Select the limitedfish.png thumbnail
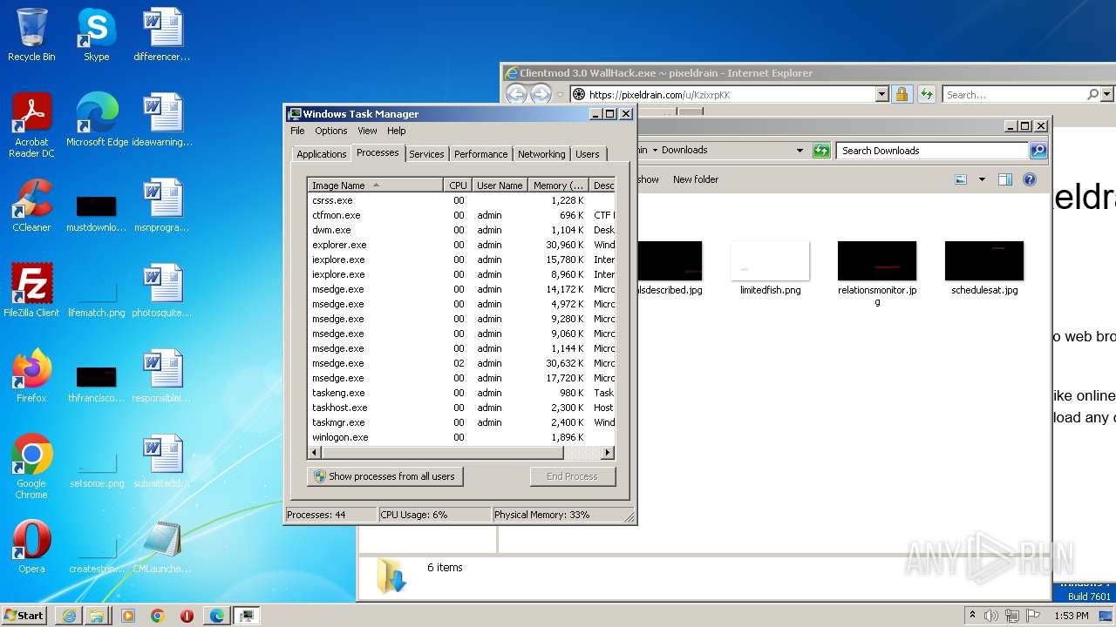This screenshot has height=627, width=1116. click(x=771, y=269)
